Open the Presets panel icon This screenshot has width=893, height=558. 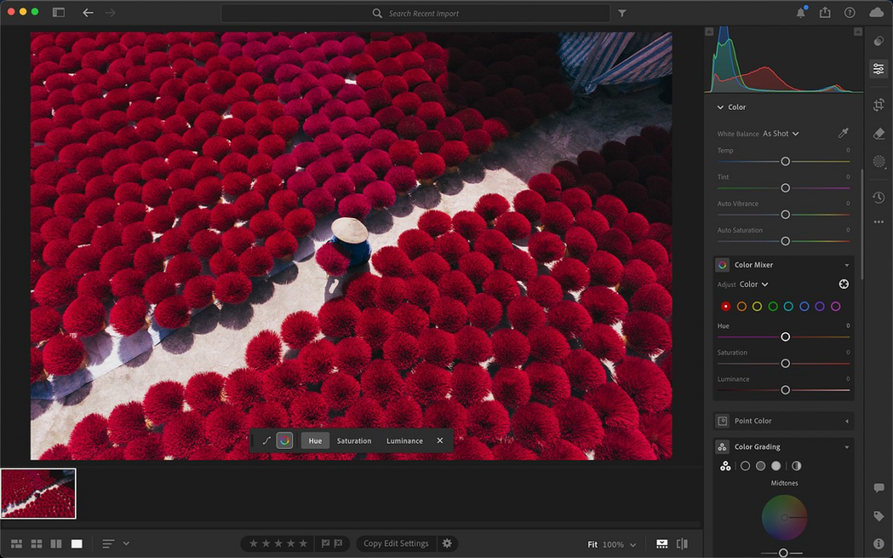coord(878,41)
